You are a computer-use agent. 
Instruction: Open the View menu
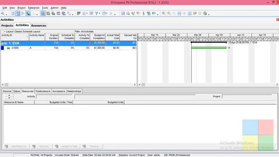pyautogui.click(x=12, y=8)
